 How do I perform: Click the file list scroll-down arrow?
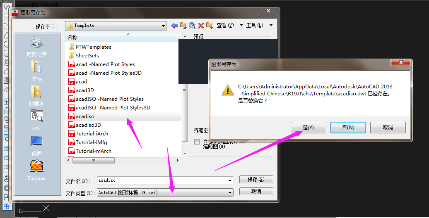click(185, 153)
